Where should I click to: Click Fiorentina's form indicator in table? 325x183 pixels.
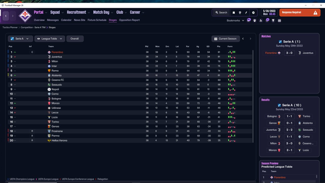(232, 52)
